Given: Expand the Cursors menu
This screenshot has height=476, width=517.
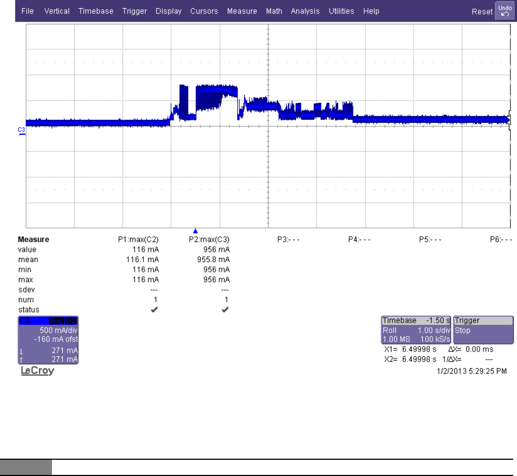Looking at the screenshot, I should click(204, 11).
